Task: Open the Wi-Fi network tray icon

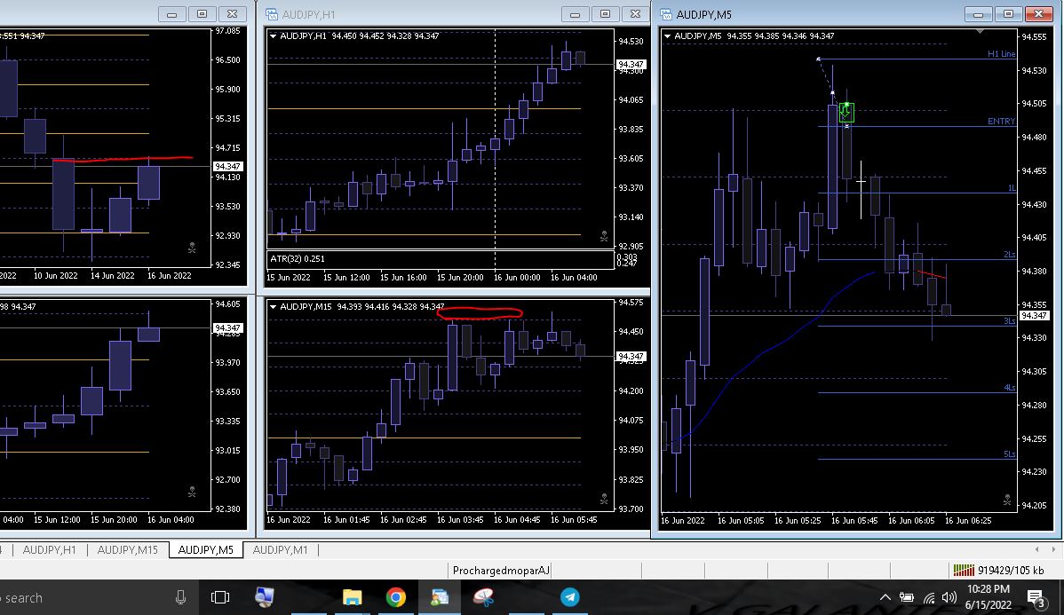Action: [x=929, y=597]
